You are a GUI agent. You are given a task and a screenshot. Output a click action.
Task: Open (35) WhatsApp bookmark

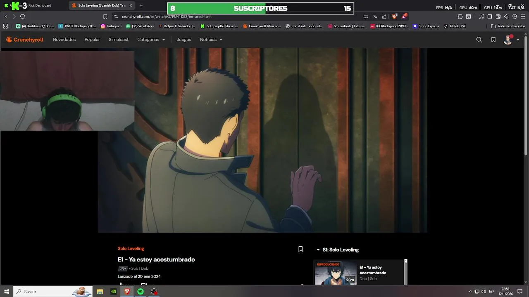pyautogui.click(x=140, y=26)
